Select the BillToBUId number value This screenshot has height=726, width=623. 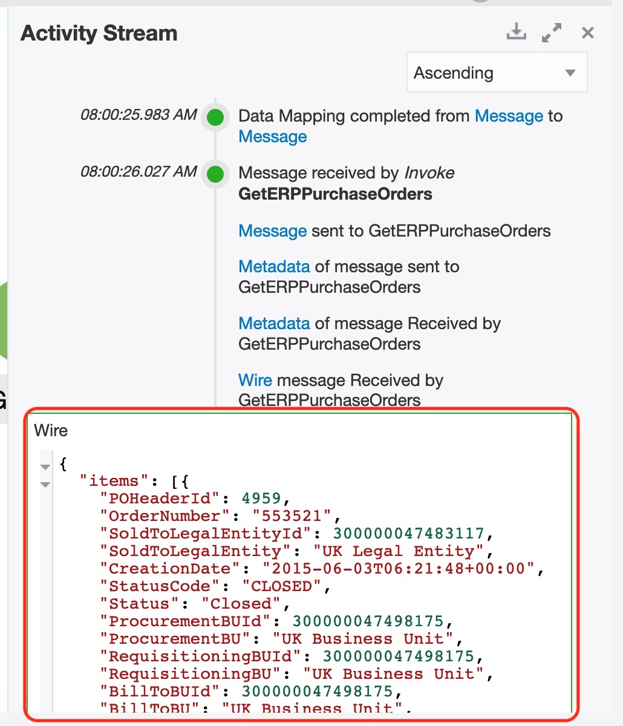318,692
